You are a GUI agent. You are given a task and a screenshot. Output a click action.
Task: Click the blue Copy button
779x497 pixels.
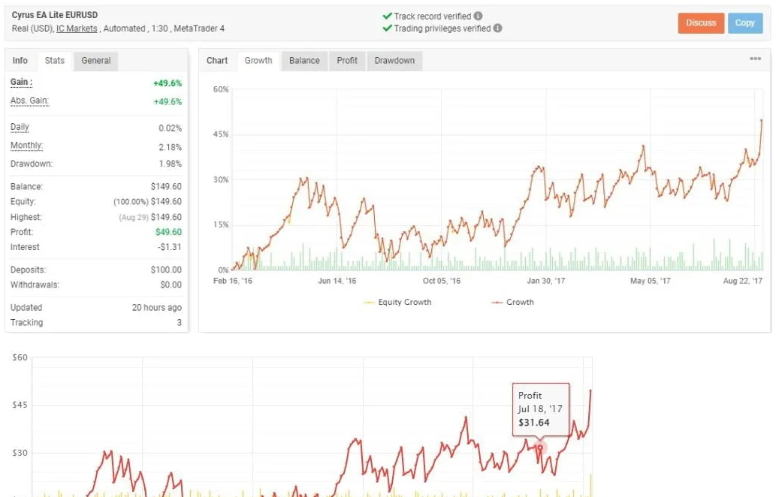[x=744, y=23]
